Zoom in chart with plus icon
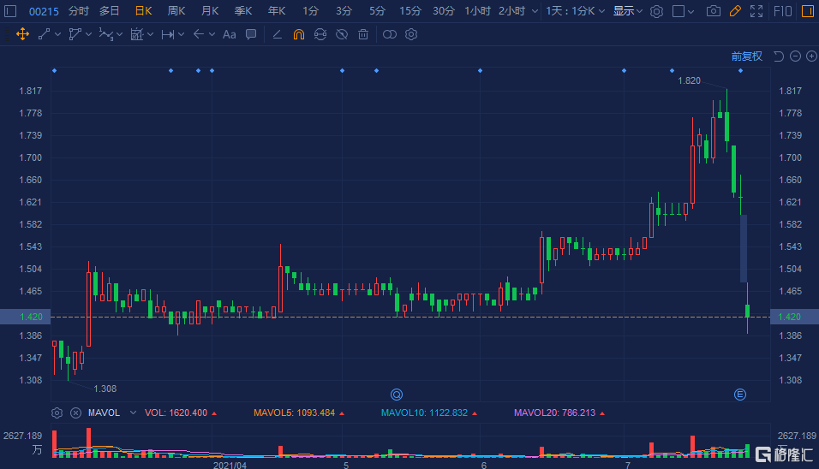Image resolution: width=819 pixels, height=469 pixels. 810,56
